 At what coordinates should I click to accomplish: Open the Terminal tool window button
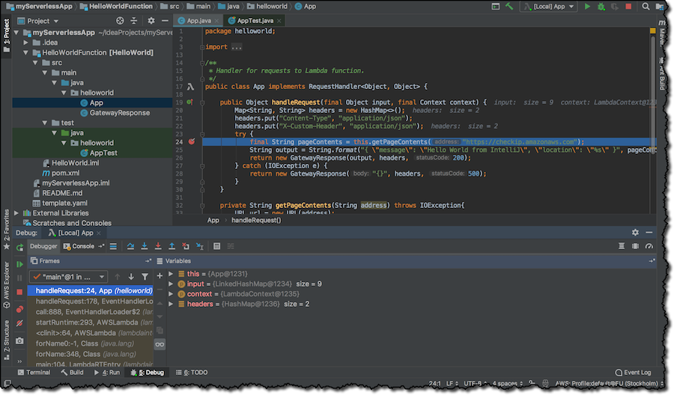point(34,372)
